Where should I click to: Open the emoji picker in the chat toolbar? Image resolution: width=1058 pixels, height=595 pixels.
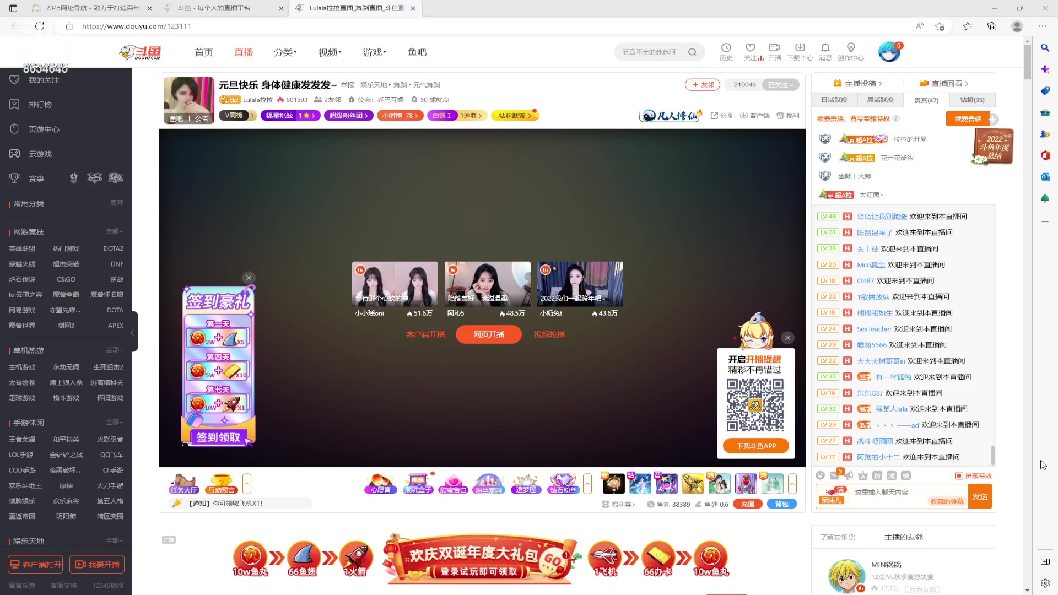point(820,475)
